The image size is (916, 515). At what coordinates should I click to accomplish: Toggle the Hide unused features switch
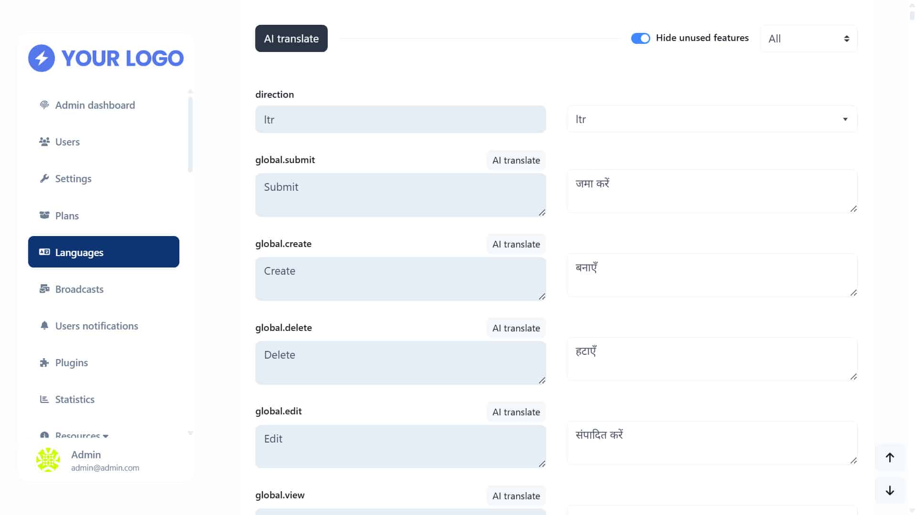pos(640,38)
